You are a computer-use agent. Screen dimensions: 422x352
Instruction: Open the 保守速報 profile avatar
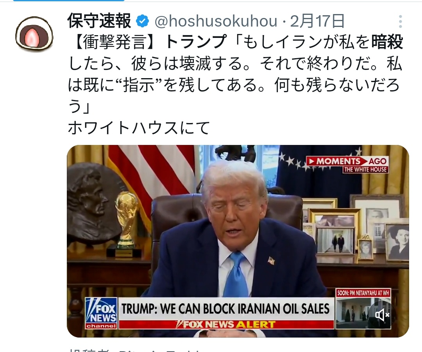[x=34, y=34]
